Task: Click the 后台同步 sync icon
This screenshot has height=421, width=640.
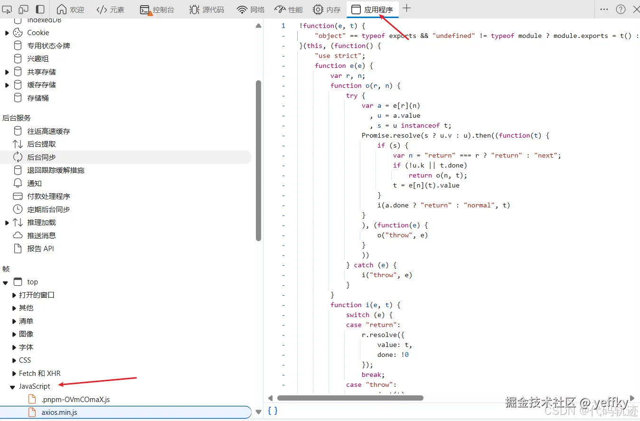Action: 18,157
